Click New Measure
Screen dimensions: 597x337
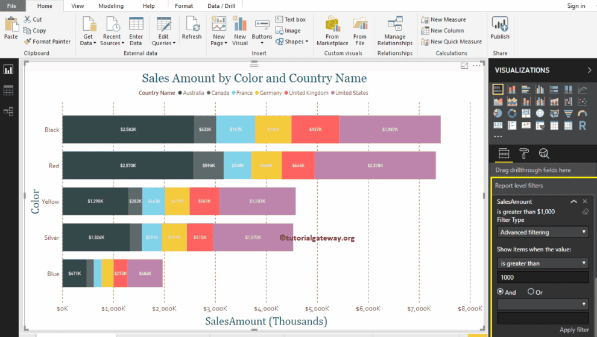[444, 19]
